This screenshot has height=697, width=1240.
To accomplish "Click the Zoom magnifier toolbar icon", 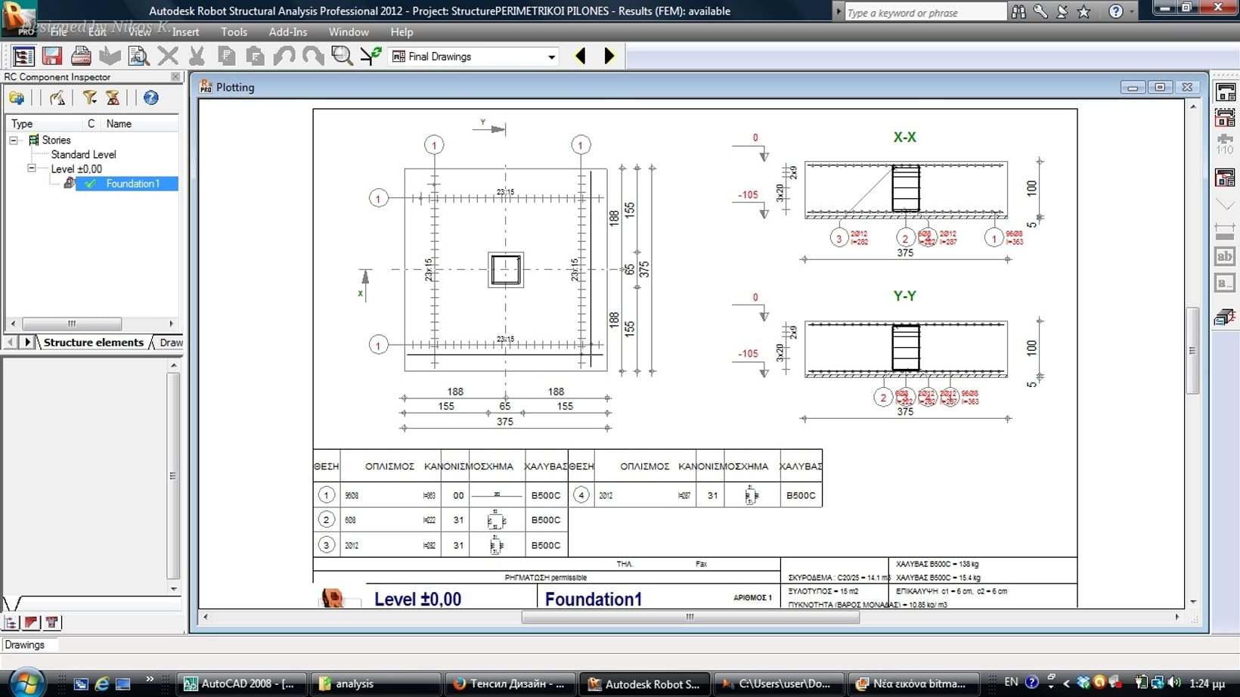I will pyautogui.click(x=342, y=56).
